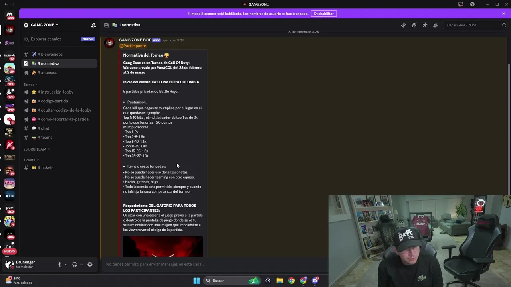Image resolution: width=511 pixels, height=287 pixels.
Task: Open the tickets channel
Action: coord(59,167)
